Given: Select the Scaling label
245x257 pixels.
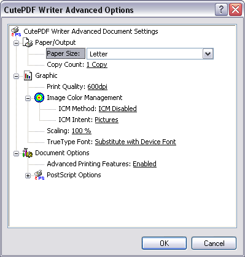Looking at the screenshot, I should (x=58, y=131).
